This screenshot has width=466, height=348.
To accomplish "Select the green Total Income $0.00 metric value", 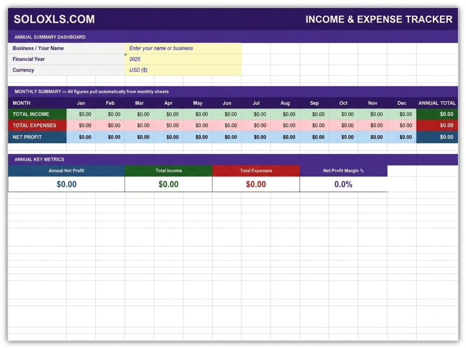I will pos(168,184).
